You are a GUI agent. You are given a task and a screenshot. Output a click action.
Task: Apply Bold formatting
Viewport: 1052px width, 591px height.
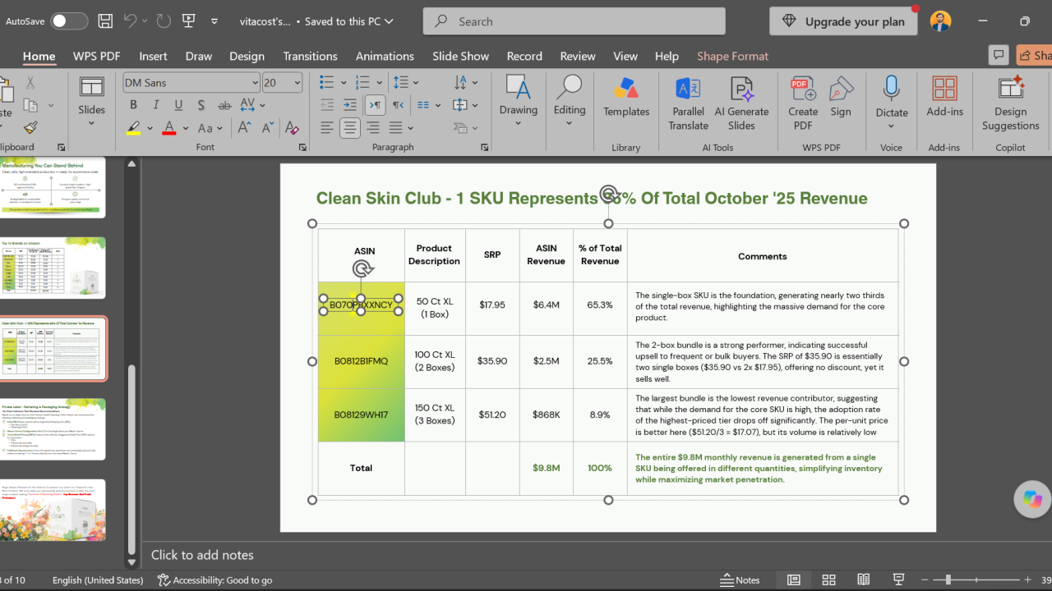click(133, 105)
